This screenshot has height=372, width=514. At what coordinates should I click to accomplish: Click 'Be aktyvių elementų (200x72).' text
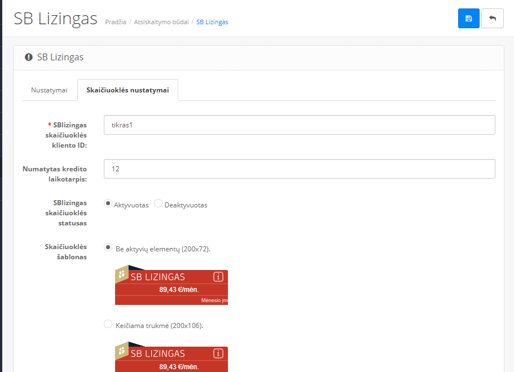tap(163, 249)
